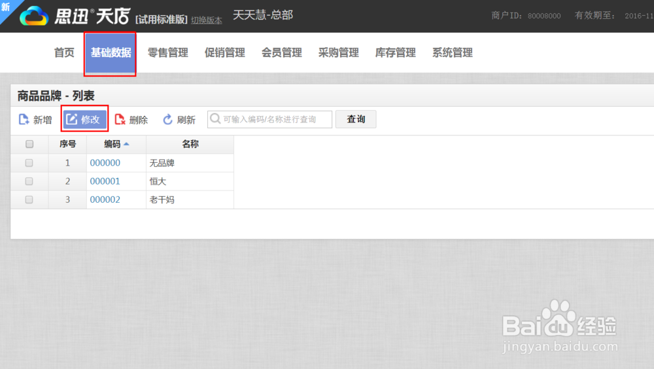Click the 编码 column header text

tap(112, 144)
